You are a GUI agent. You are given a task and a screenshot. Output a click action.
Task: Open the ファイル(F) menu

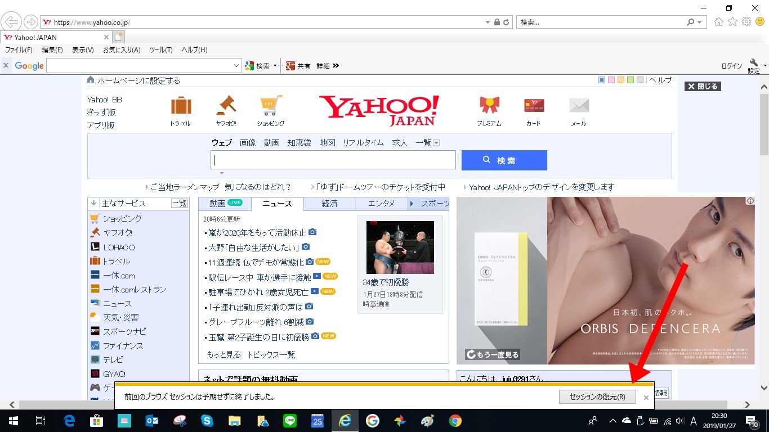click(x=19, y=50)
